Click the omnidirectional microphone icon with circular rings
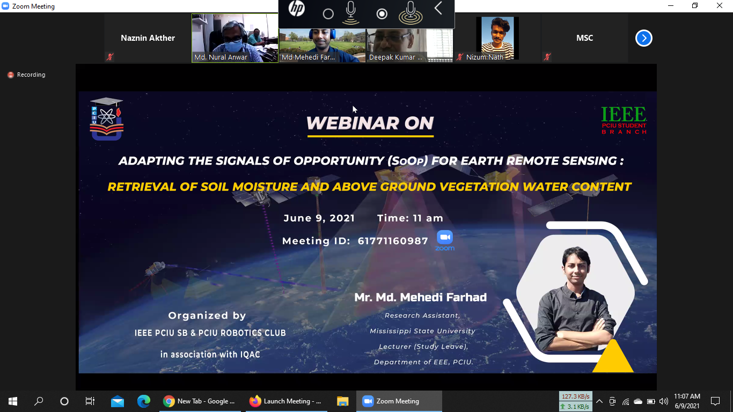The height and width of the screenshot is (412, 733). (411, 13)
